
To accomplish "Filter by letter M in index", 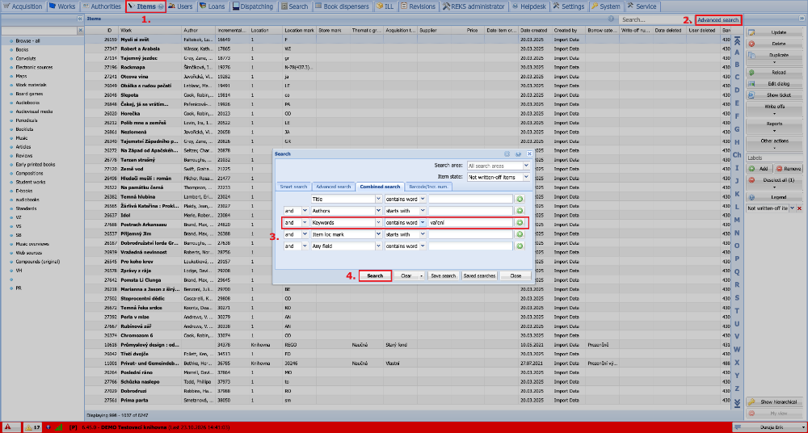I will pos(738,220).
